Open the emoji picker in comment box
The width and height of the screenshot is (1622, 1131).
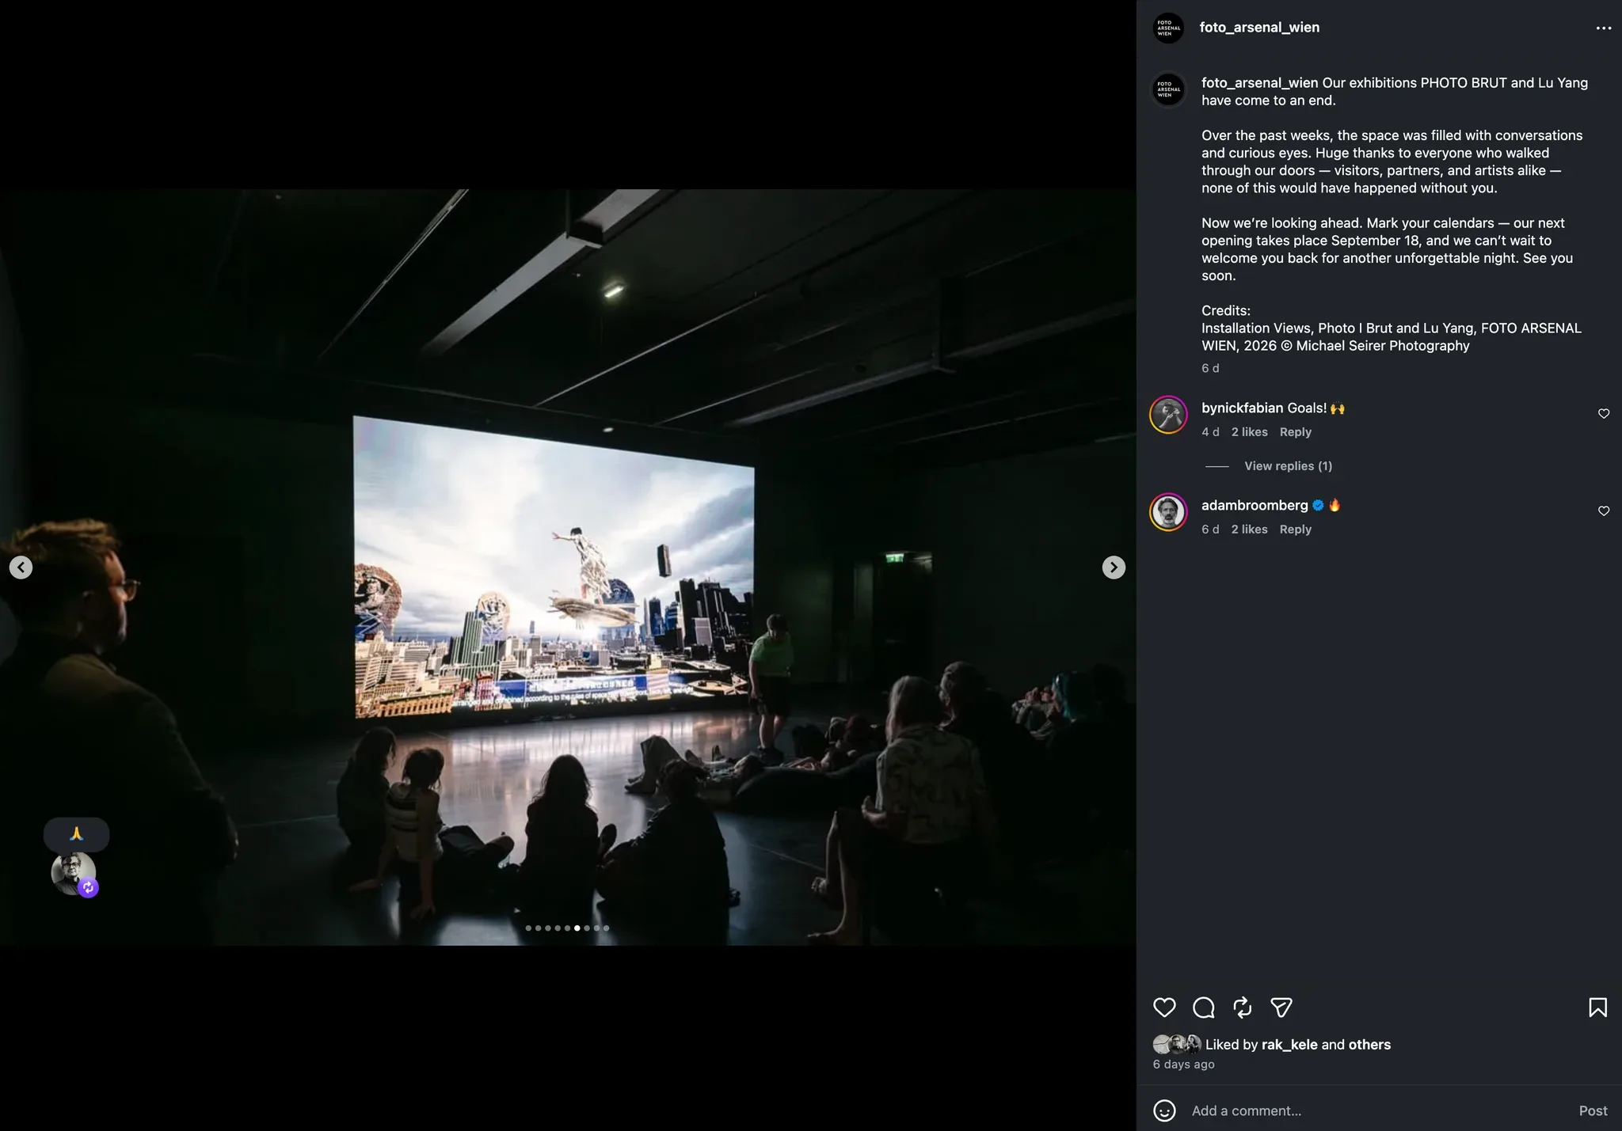tap(1164, 1111)
